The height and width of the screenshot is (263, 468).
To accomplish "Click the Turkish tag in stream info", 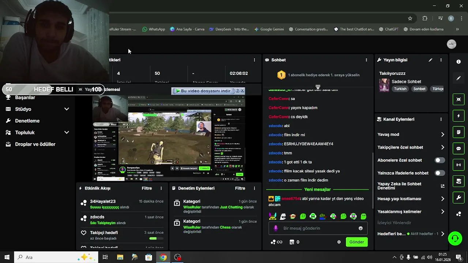I will [x=400, y=89].
